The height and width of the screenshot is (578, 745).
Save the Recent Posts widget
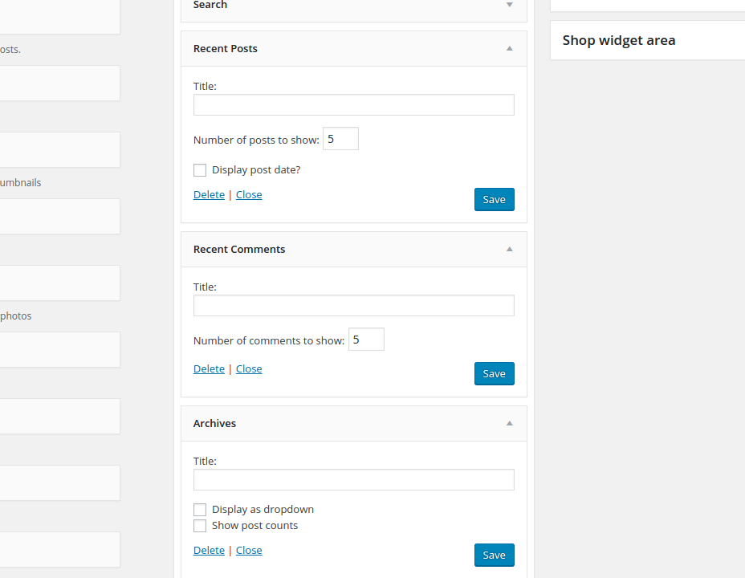tap(494, 200)
